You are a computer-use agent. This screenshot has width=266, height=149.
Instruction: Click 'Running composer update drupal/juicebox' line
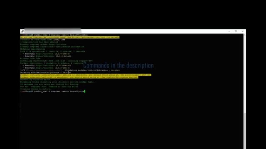pyautogui.click(x=43, y=44)
